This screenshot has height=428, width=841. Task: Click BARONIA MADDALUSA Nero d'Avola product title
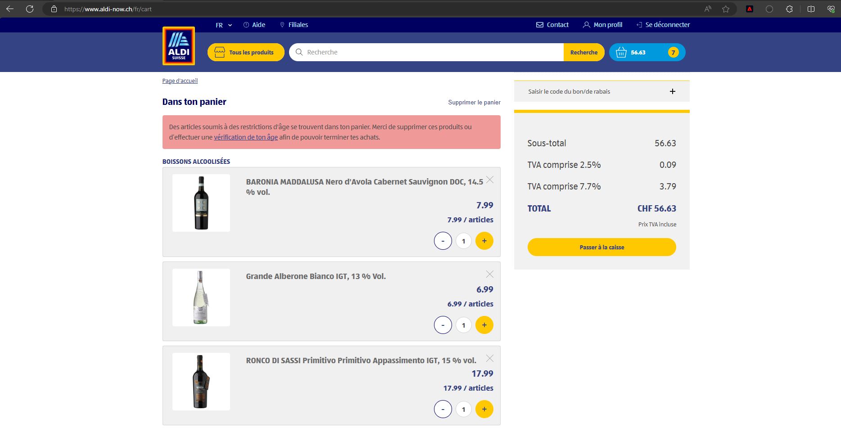pos(364,187)
